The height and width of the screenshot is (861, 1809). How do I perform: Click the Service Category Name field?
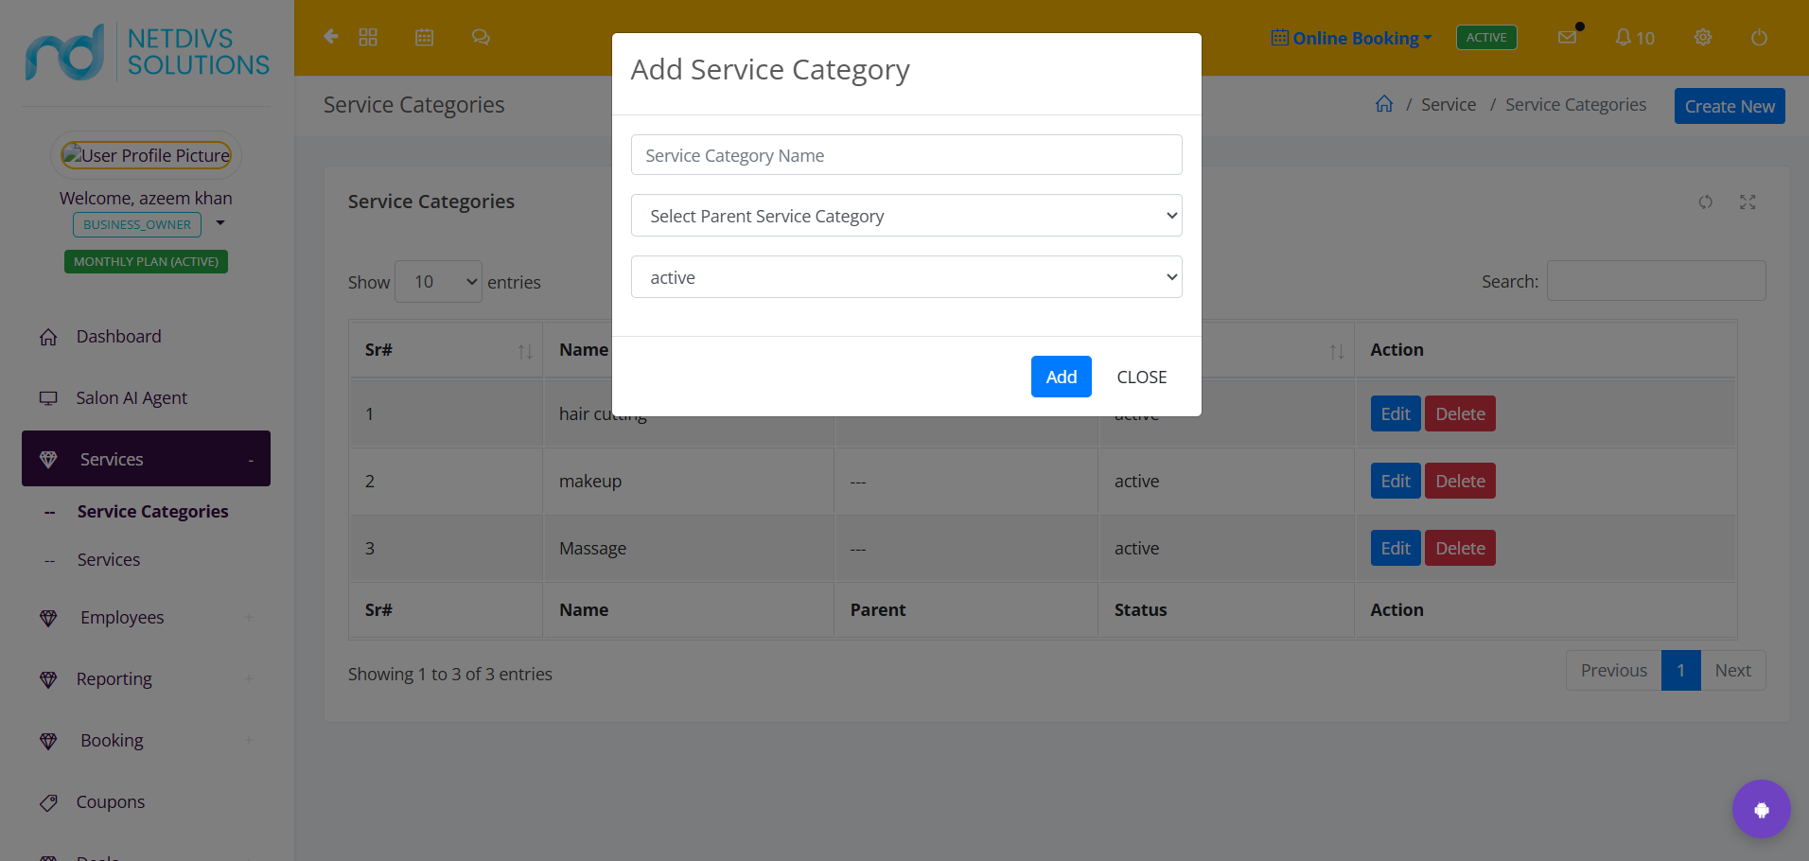[x=906, y=155]
